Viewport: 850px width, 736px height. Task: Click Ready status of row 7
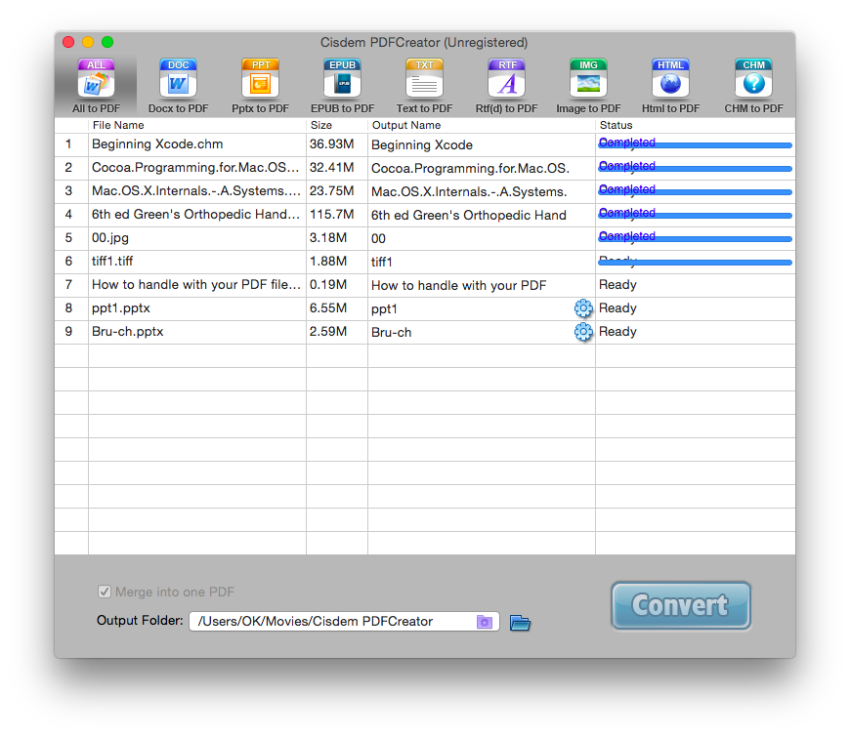[617, 284]
